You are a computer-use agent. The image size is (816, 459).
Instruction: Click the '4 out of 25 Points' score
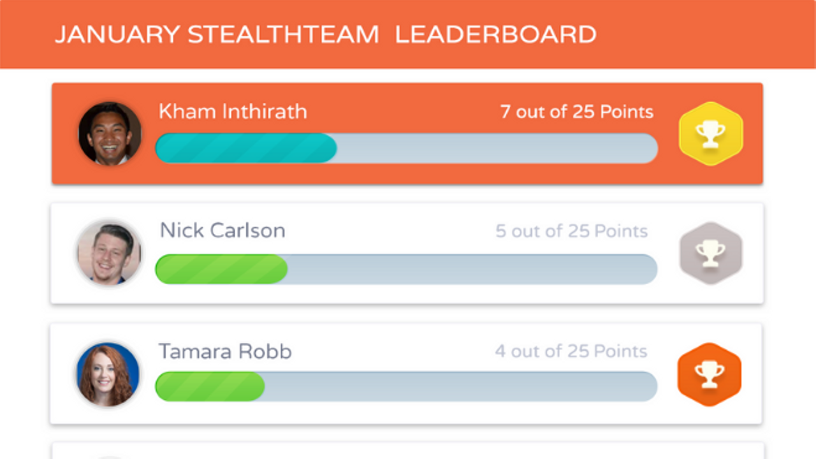(571, 351)
